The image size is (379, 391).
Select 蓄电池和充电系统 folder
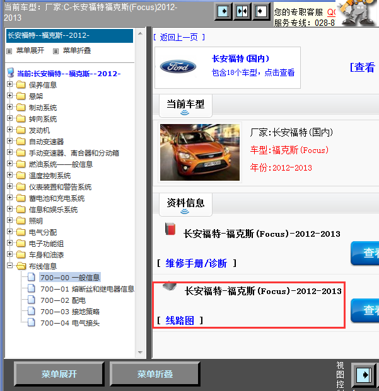click(57, 198)
